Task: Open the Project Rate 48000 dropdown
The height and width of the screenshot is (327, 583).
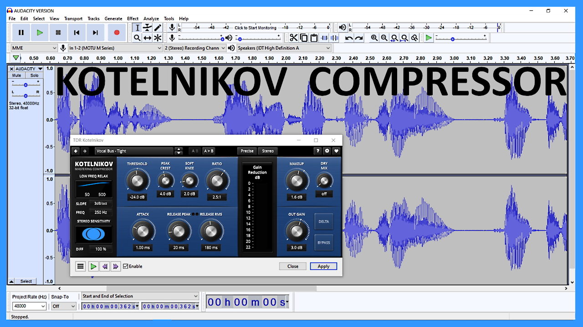Action: coord(29,306)
